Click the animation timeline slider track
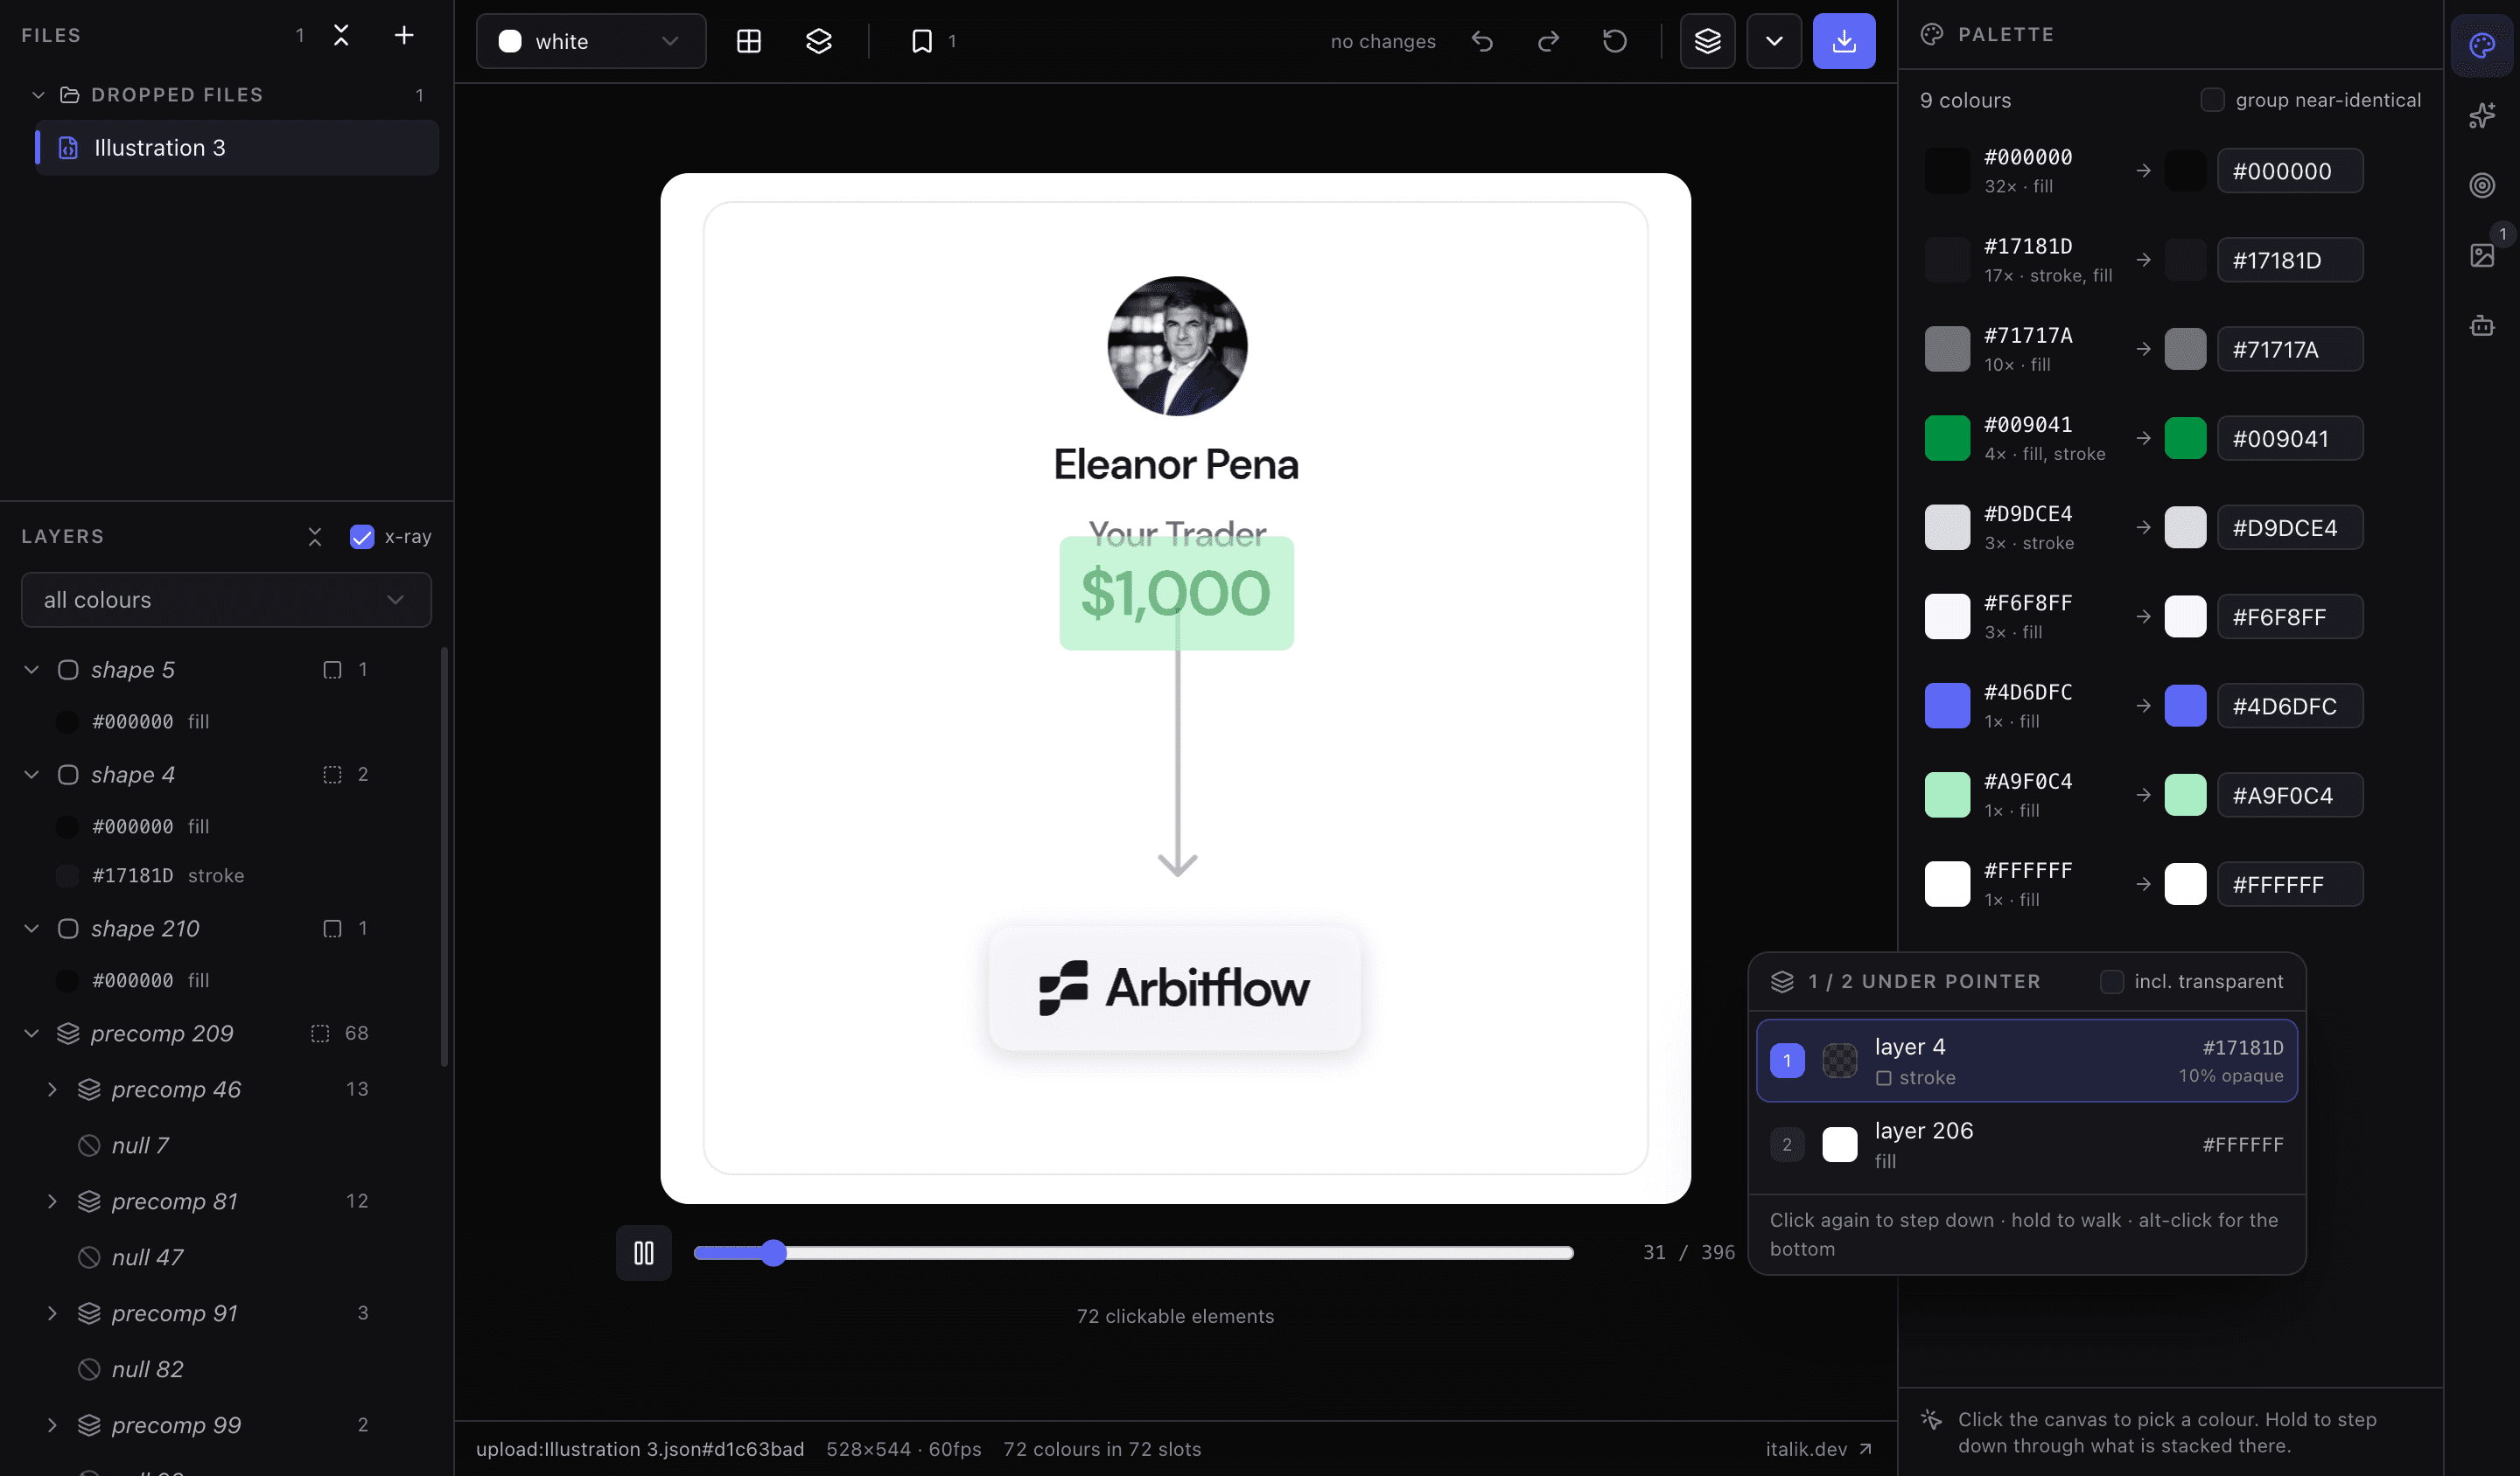Screen dimensions: 2520x1476 1133,1252
